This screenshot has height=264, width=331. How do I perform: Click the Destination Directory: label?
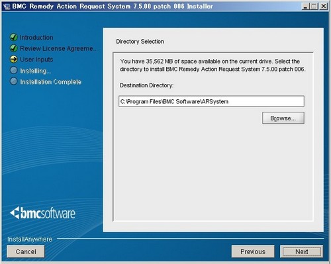click(146, 85)
